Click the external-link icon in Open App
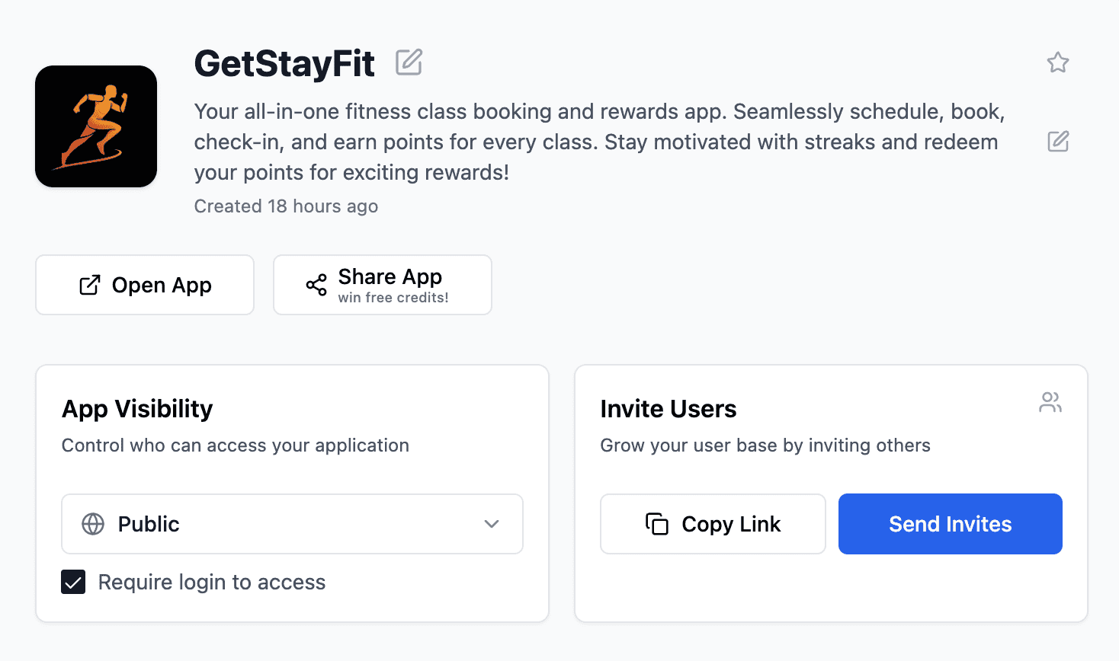1119x661 pixels. (x=90, y=285)
